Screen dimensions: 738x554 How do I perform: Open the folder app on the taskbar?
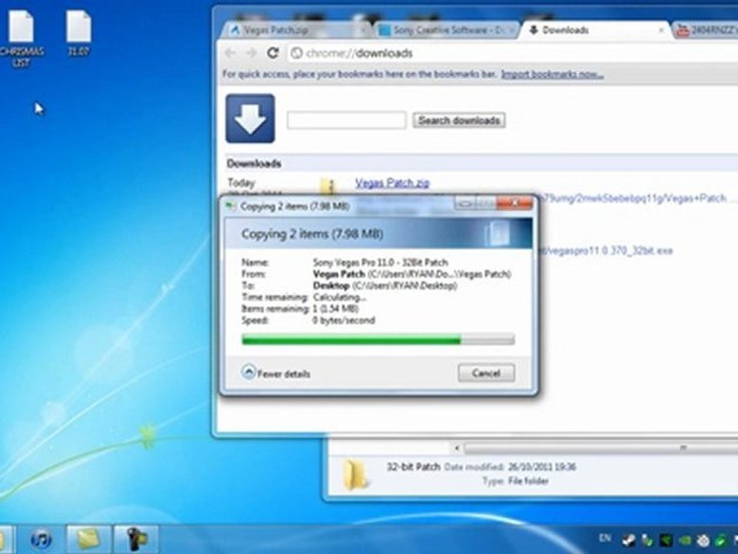point(88,539)
